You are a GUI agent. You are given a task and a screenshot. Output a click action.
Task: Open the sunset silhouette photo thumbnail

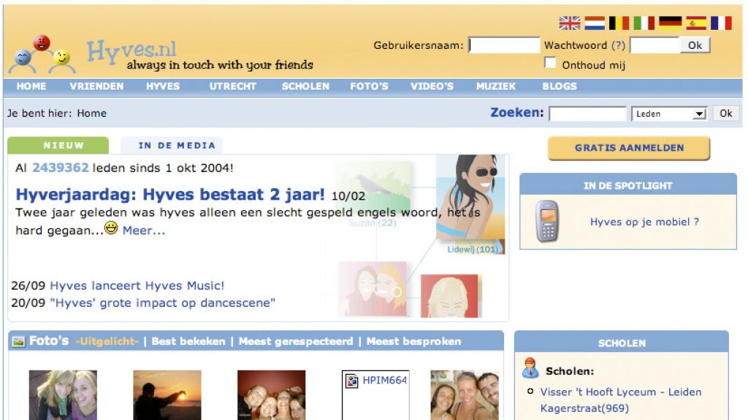point(167,395)
